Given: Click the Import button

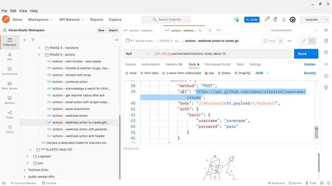Looking at the screenshot, I should point(113,30).
